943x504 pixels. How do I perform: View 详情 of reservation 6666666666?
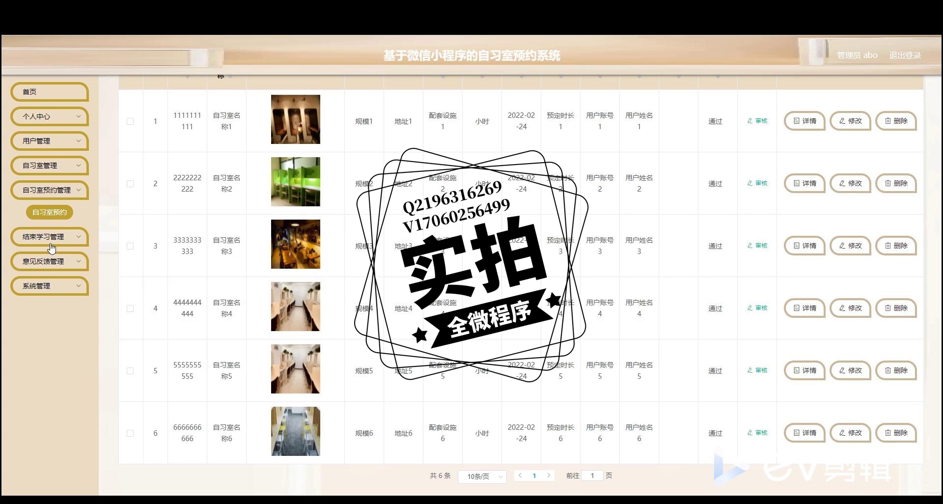pos(804,433)
